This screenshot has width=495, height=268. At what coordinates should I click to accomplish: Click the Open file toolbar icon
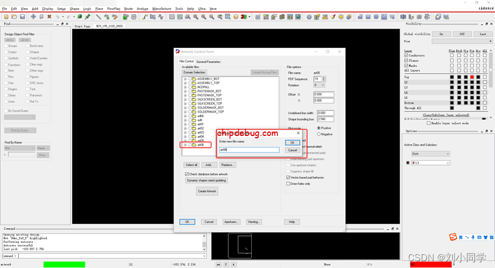pos(14,17)
